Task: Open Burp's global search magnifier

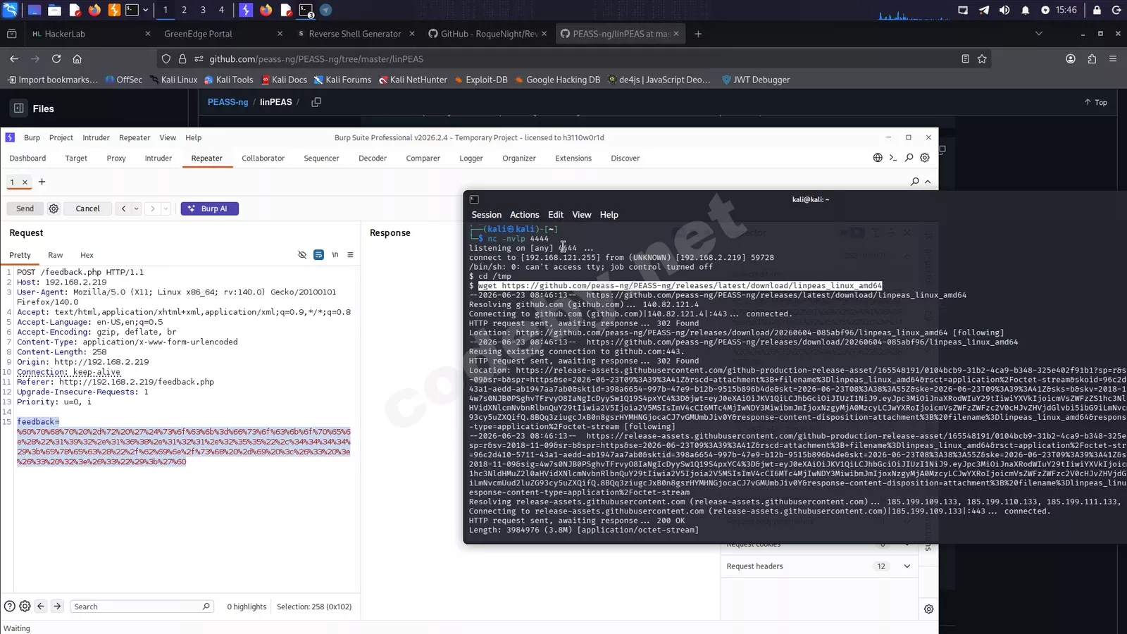Action: pos(909,158)
